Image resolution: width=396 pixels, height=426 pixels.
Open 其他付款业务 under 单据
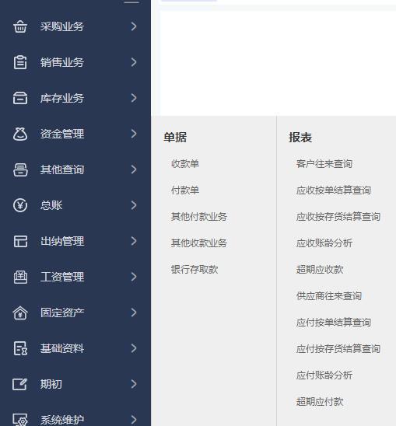[199, 217]
